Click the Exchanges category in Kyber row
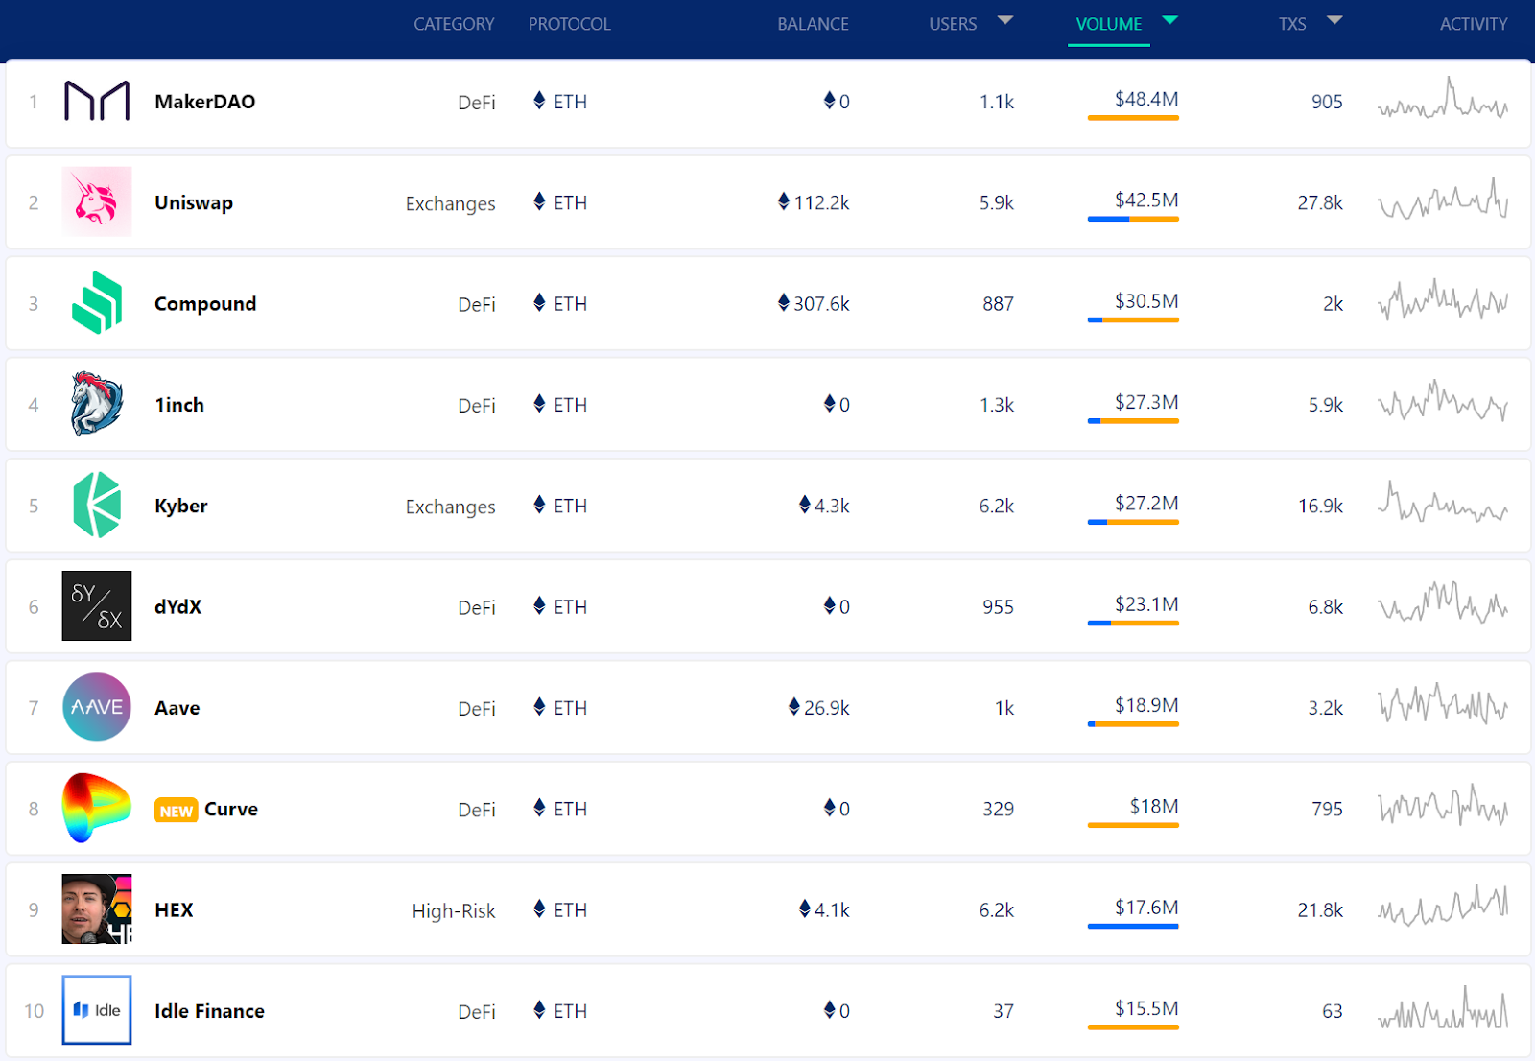The height and width of the screenshot is (1061, 1535). coord(451,507)
